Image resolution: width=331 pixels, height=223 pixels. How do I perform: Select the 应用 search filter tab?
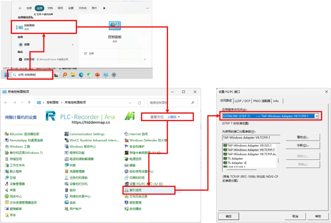40,8
